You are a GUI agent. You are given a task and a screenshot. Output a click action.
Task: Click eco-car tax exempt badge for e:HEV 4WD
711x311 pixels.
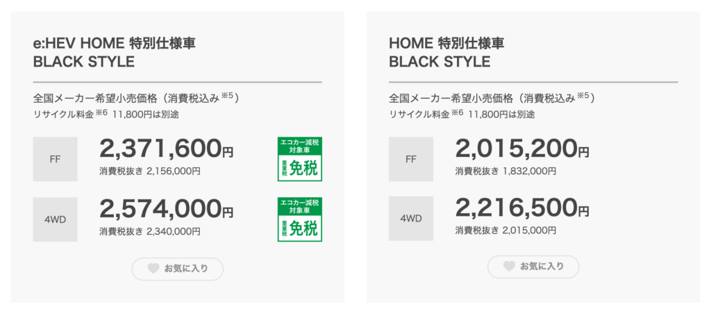300,219
